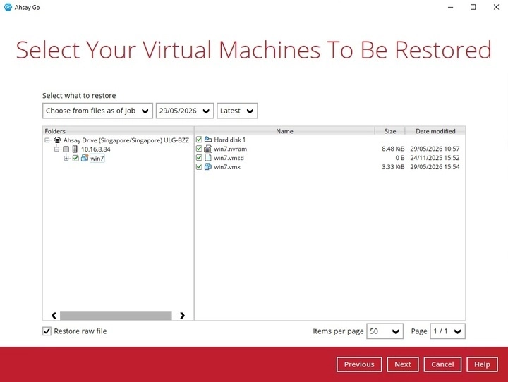Sort by the Size column header
Viewport: 508px width, 382px height.
pos(390,131)
